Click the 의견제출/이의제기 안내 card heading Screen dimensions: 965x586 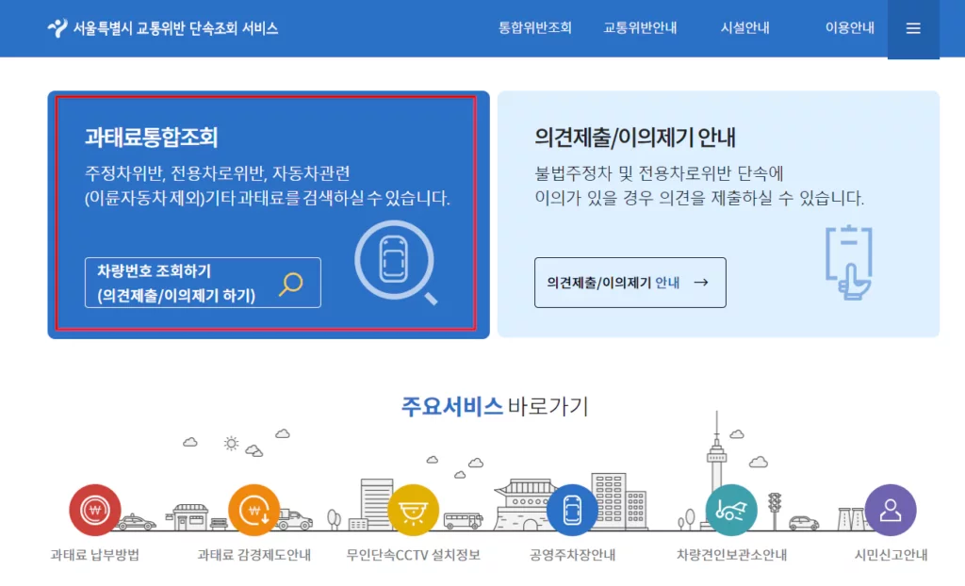pos(634,137)
